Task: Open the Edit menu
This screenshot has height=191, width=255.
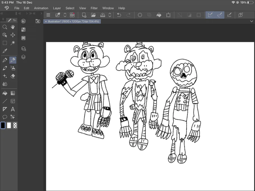Action: (x=27, y=8)
